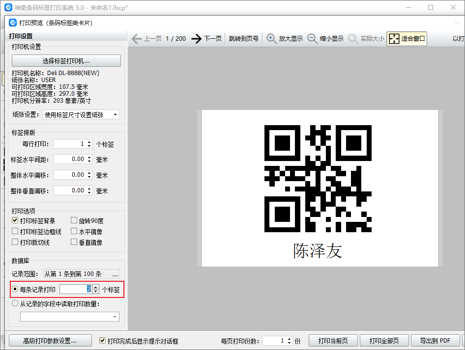Click the print preview window app icon
This screenshot has height=350, width=465.
coord(13,23)
